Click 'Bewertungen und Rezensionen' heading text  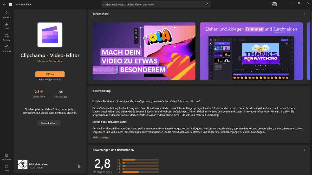pos(113,150)
